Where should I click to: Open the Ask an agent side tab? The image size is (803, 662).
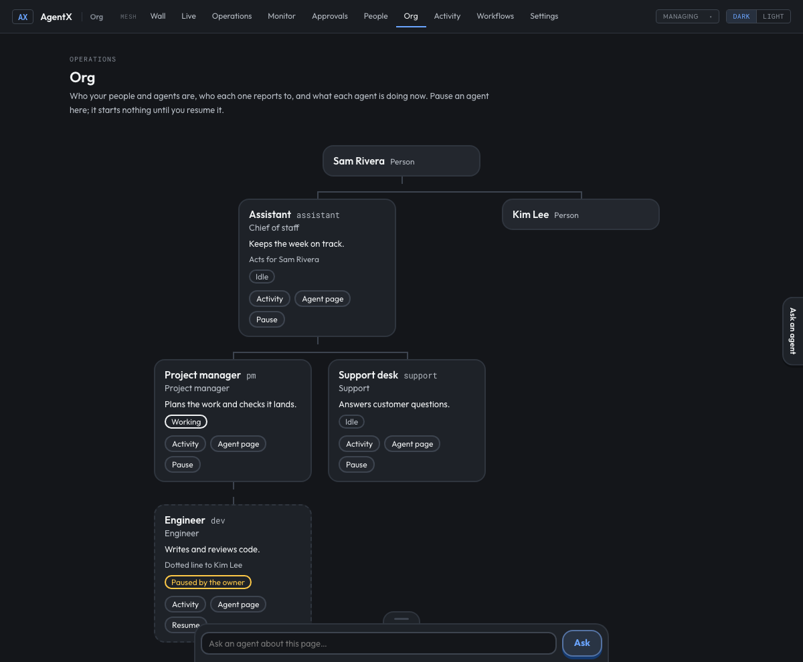pos(792,331)
